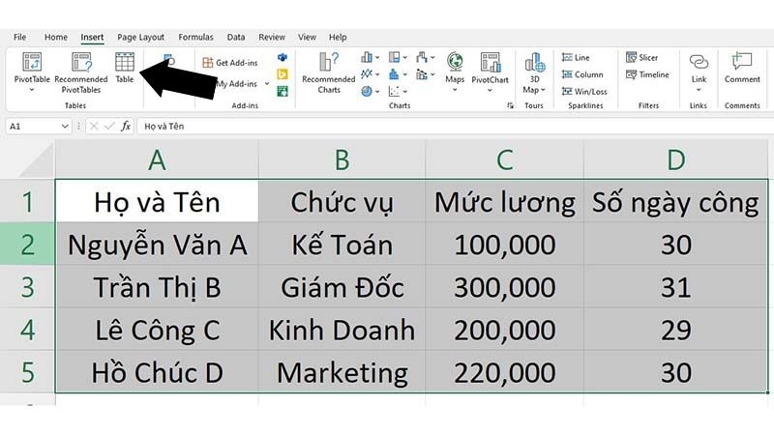Click the 3D Map icon
This screenshot has height=435, width=774.
(535, 62)
